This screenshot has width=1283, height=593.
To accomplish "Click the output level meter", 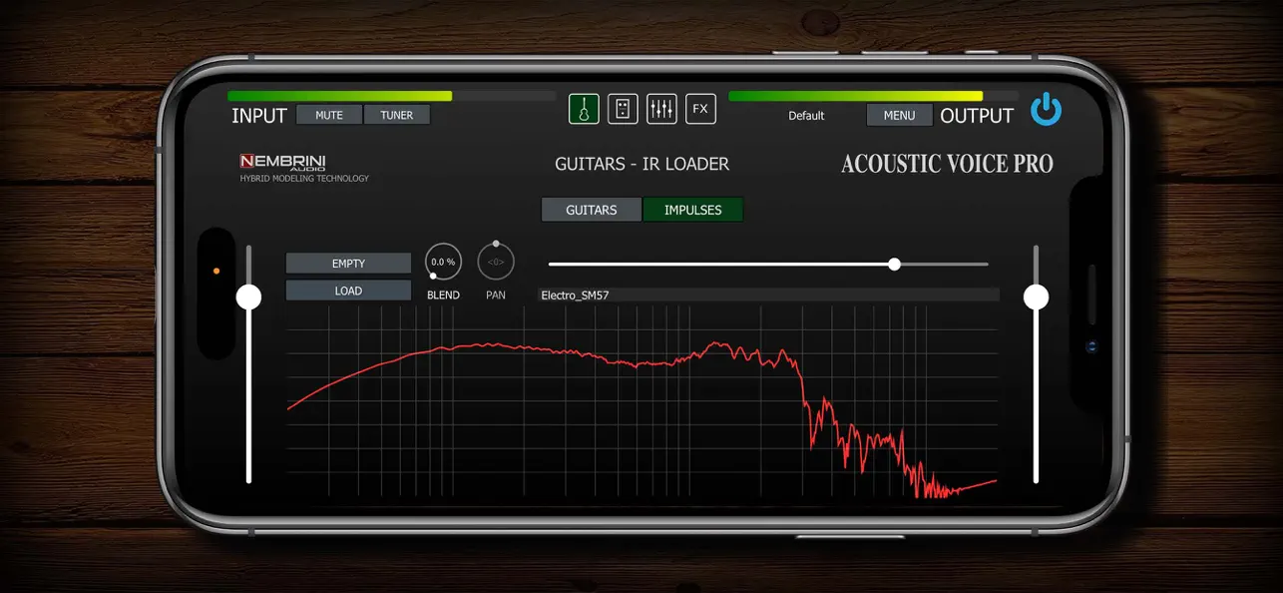I will 873,96.
